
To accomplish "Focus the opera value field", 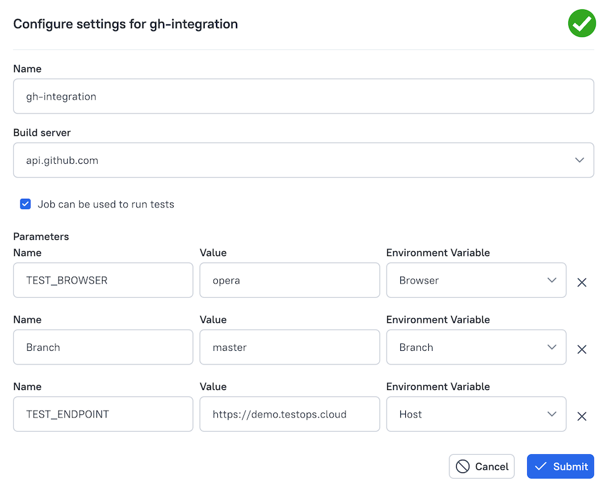I will click(289, 280).
